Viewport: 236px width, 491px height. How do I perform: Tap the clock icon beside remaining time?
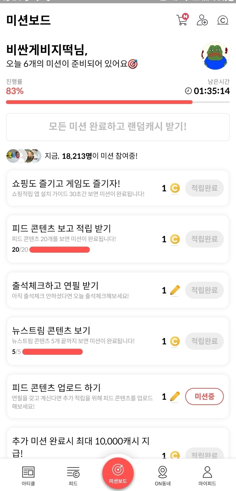pyautogui.click(x=188, y=91)
